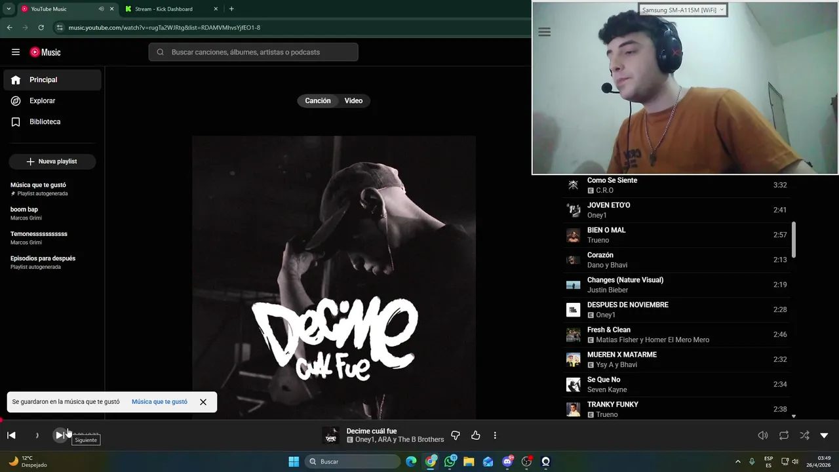Click the song progress bar
This screenshot has width=839, height=472.
[419, 420]
